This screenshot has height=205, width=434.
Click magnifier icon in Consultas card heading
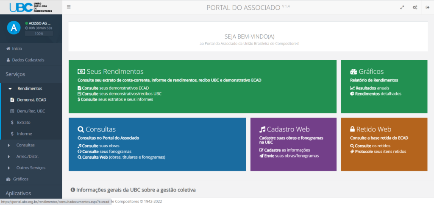coord(81,129)
